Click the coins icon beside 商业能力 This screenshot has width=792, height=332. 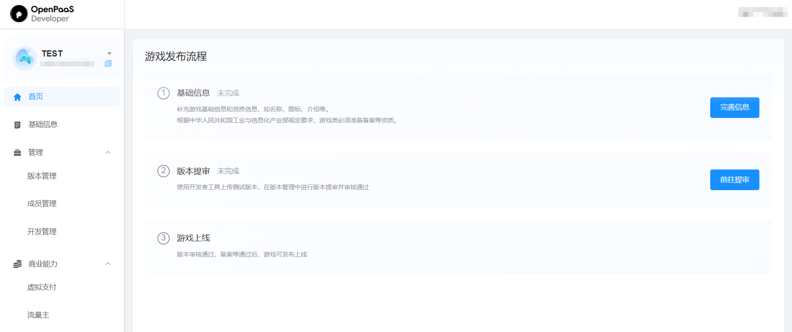click(17, 264)
